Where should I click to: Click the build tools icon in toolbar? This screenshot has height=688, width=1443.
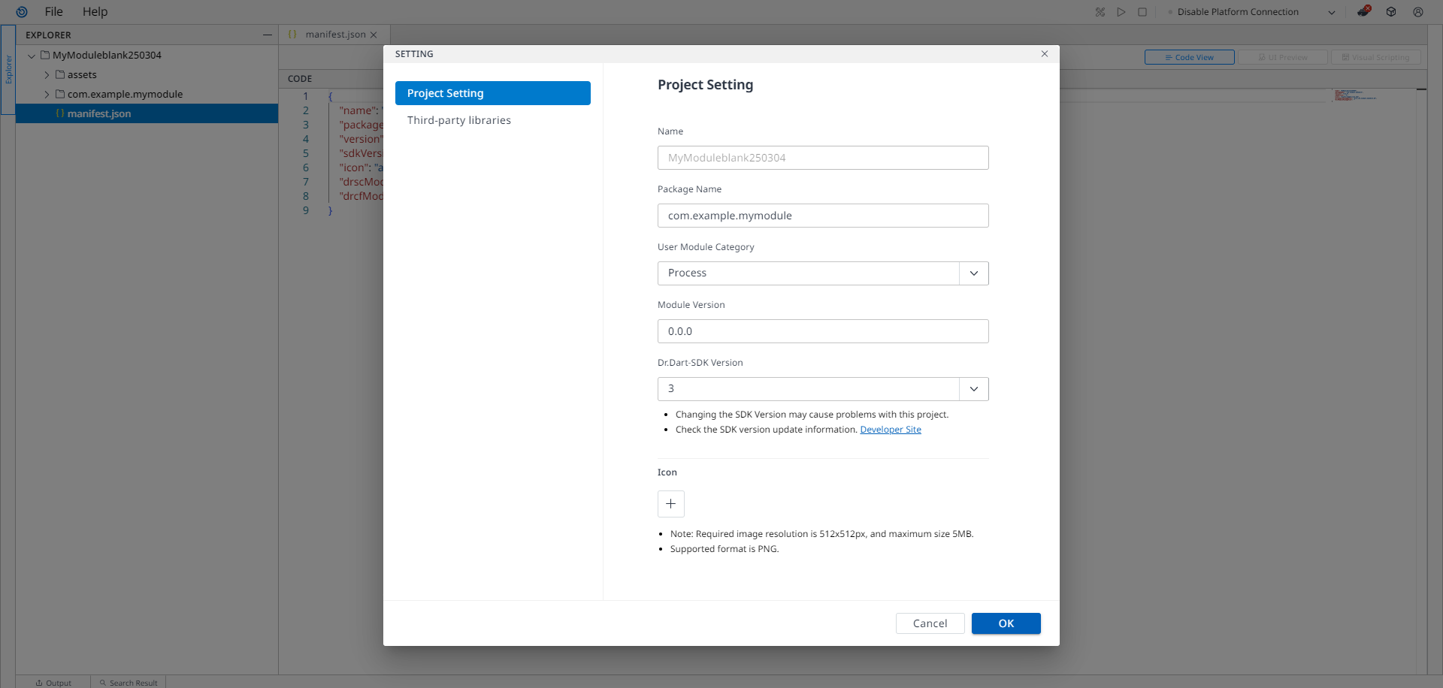coord(1100,12)
